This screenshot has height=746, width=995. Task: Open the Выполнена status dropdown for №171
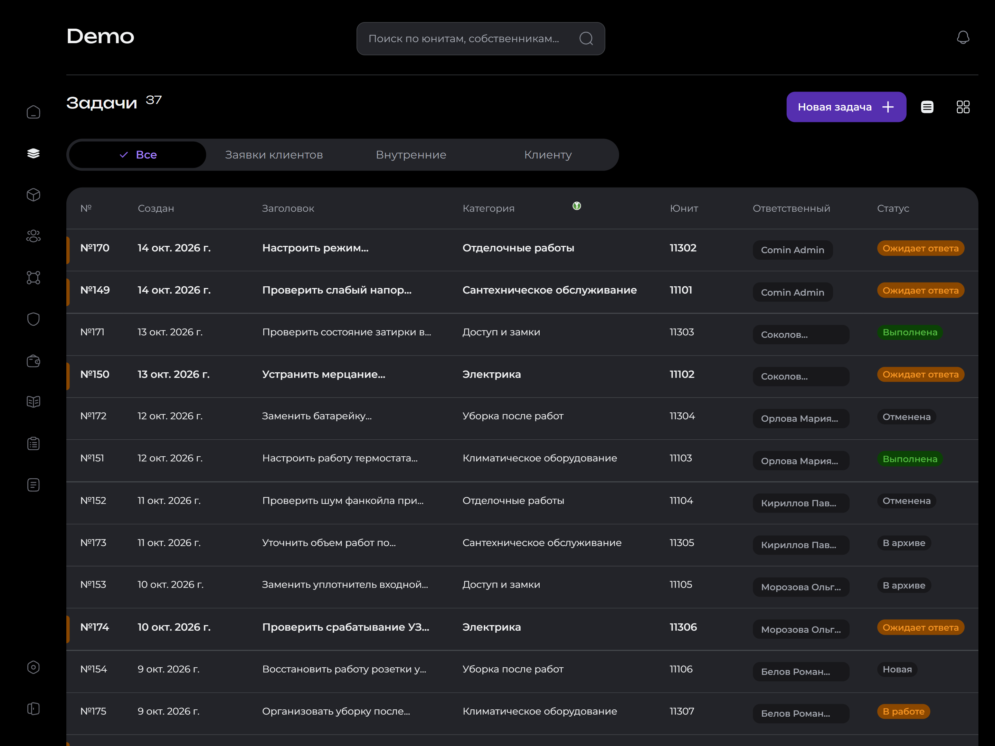[910, 332]
